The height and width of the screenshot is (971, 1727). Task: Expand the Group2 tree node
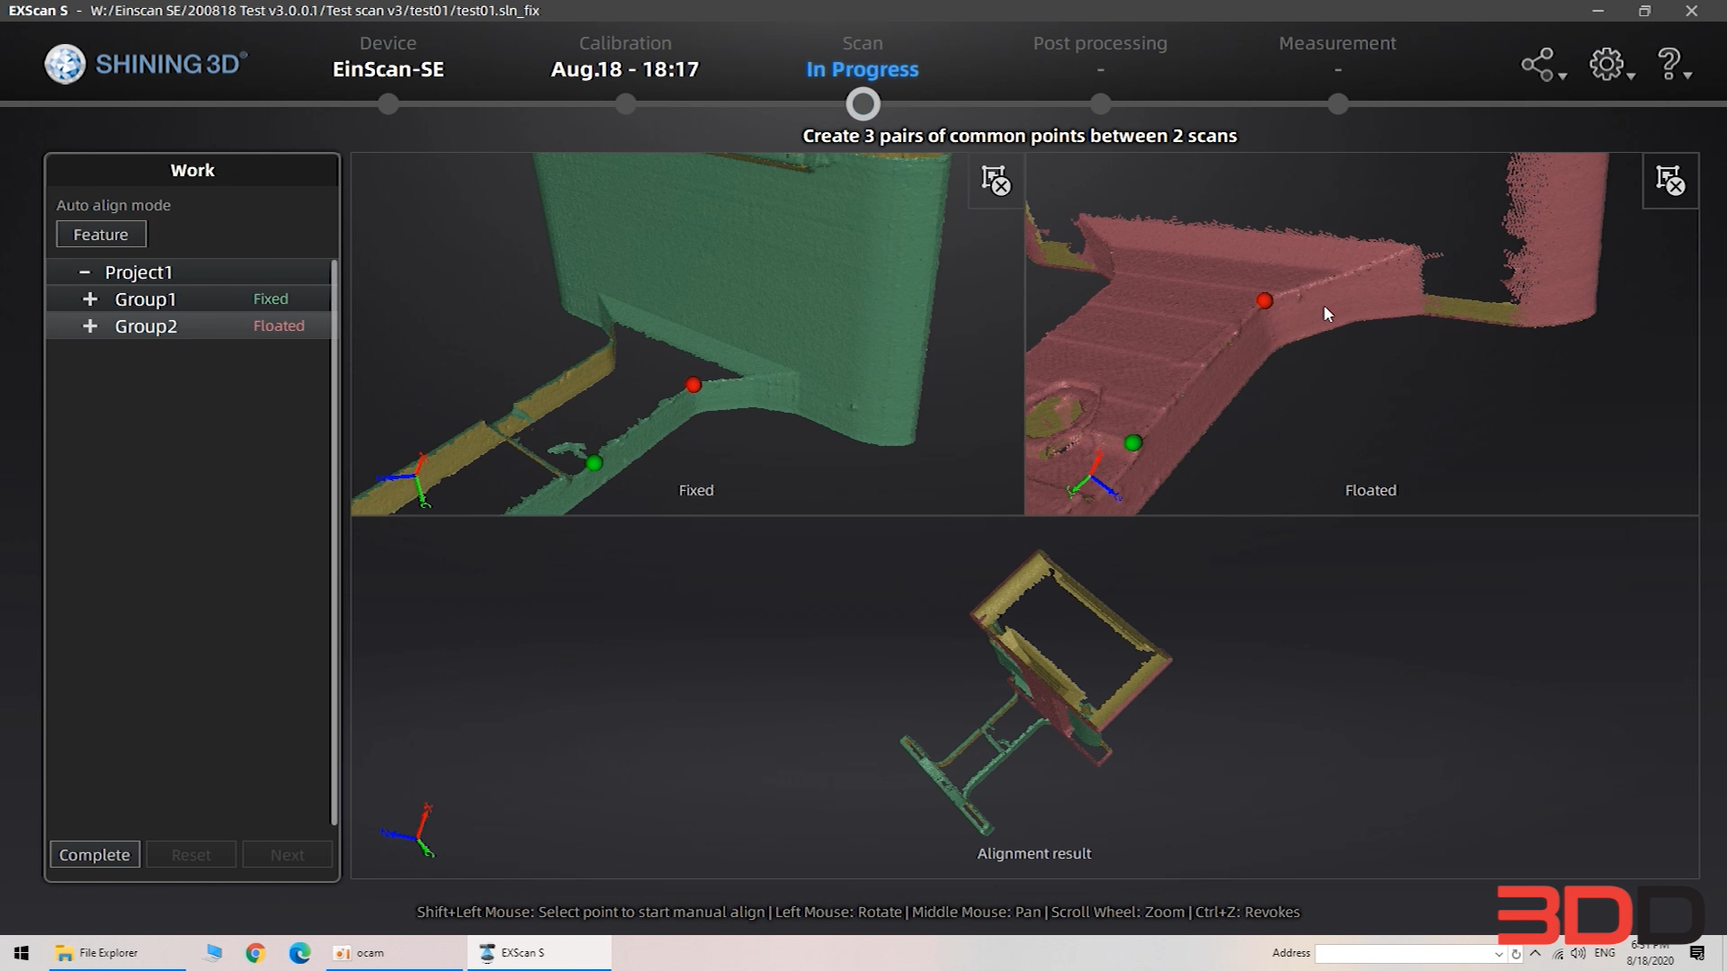90,326
